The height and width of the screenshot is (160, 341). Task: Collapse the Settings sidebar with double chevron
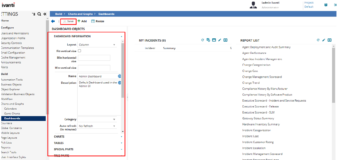(45, 14)
